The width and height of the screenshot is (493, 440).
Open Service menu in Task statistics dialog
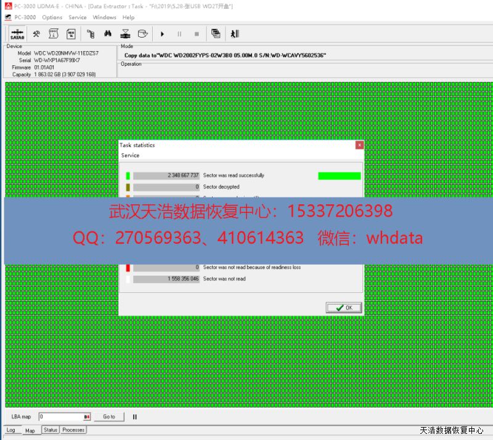point(130,156)
